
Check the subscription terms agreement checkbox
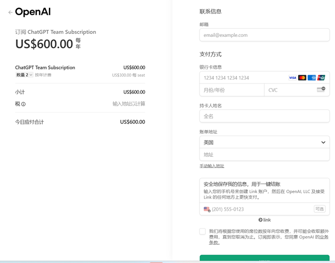click(202, 231)
